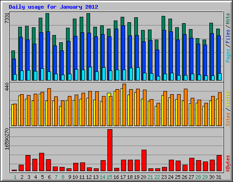
Task: Click day 4 on the x-axis
Action: pos(35,177)
